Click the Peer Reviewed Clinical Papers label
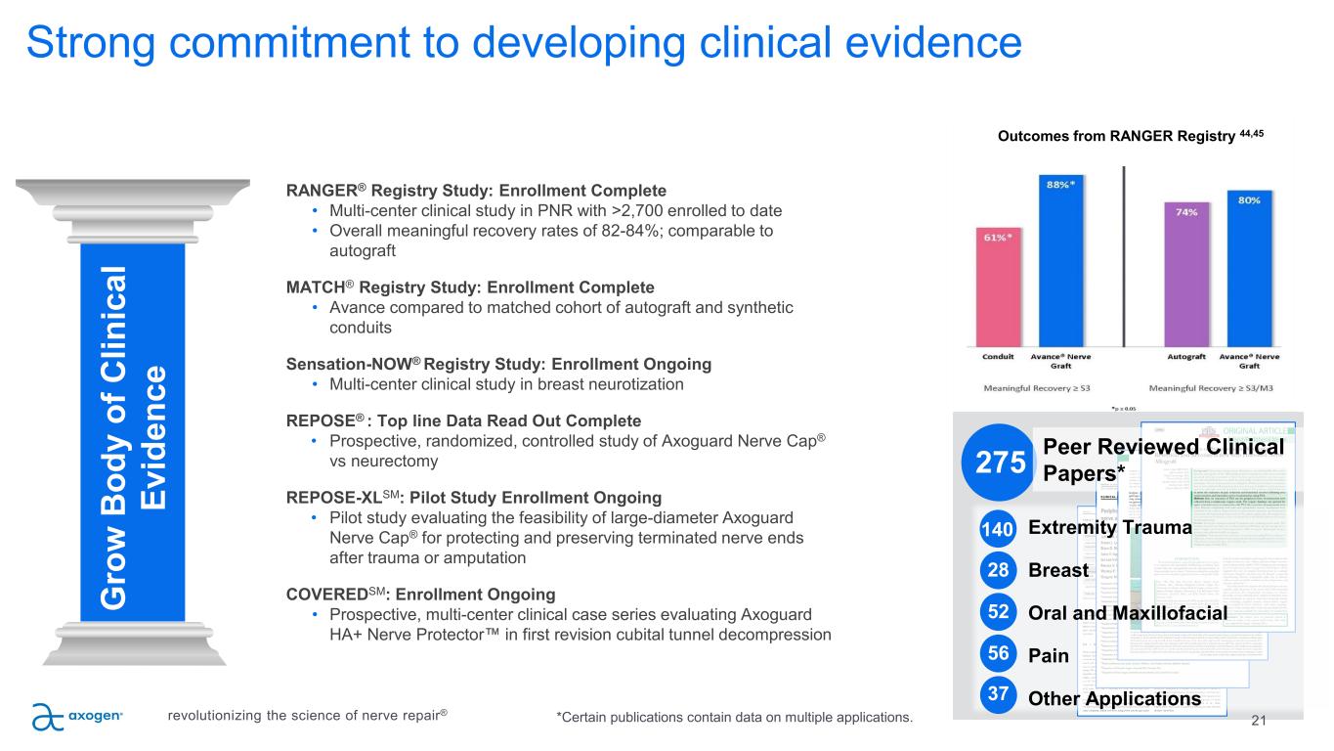The image size is (1334, 751). (x=1163, y=459)
